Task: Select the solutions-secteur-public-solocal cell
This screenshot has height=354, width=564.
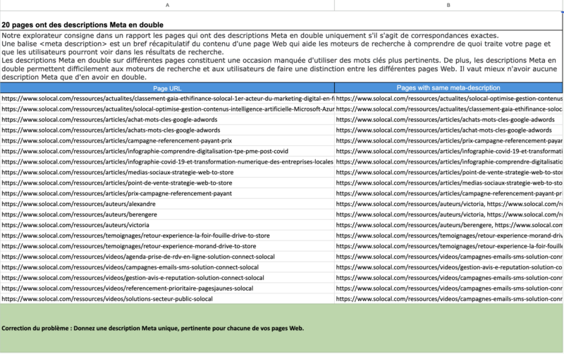Action: click(x=167, y=298)
